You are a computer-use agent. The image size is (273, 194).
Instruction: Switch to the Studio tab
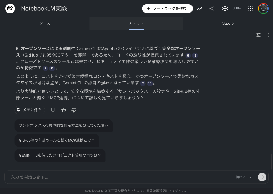[228, 23]
